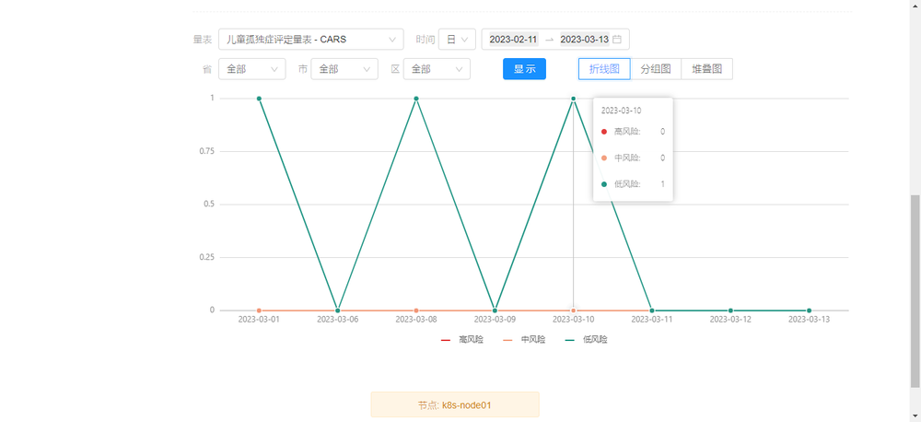921x422 pixels.
Task: Expand the 时间 unit dropdown showing 日
Action: tap(457, 40)
